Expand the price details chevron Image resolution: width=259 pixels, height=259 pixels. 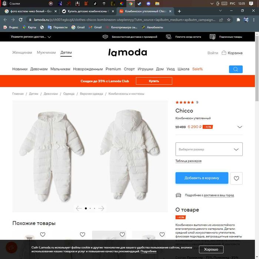click(239, 127)
